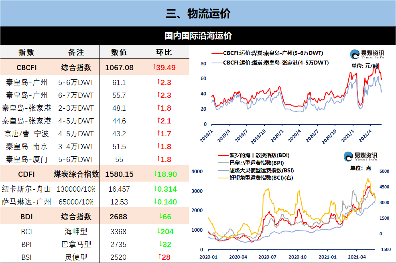Click the Yimei Info logo on lower chart
The height and width of the screenshot is (263, 396).
click(x=360, y=156)
